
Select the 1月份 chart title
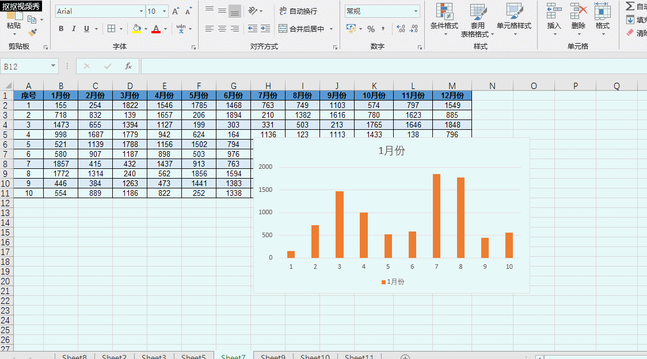391,150
